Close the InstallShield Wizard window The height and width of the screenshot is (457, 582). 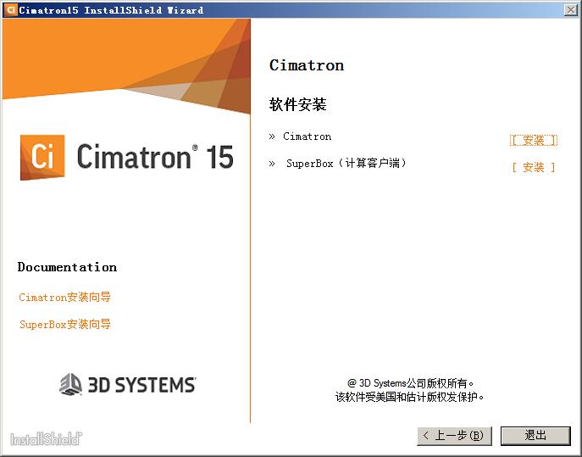point(570,9)
